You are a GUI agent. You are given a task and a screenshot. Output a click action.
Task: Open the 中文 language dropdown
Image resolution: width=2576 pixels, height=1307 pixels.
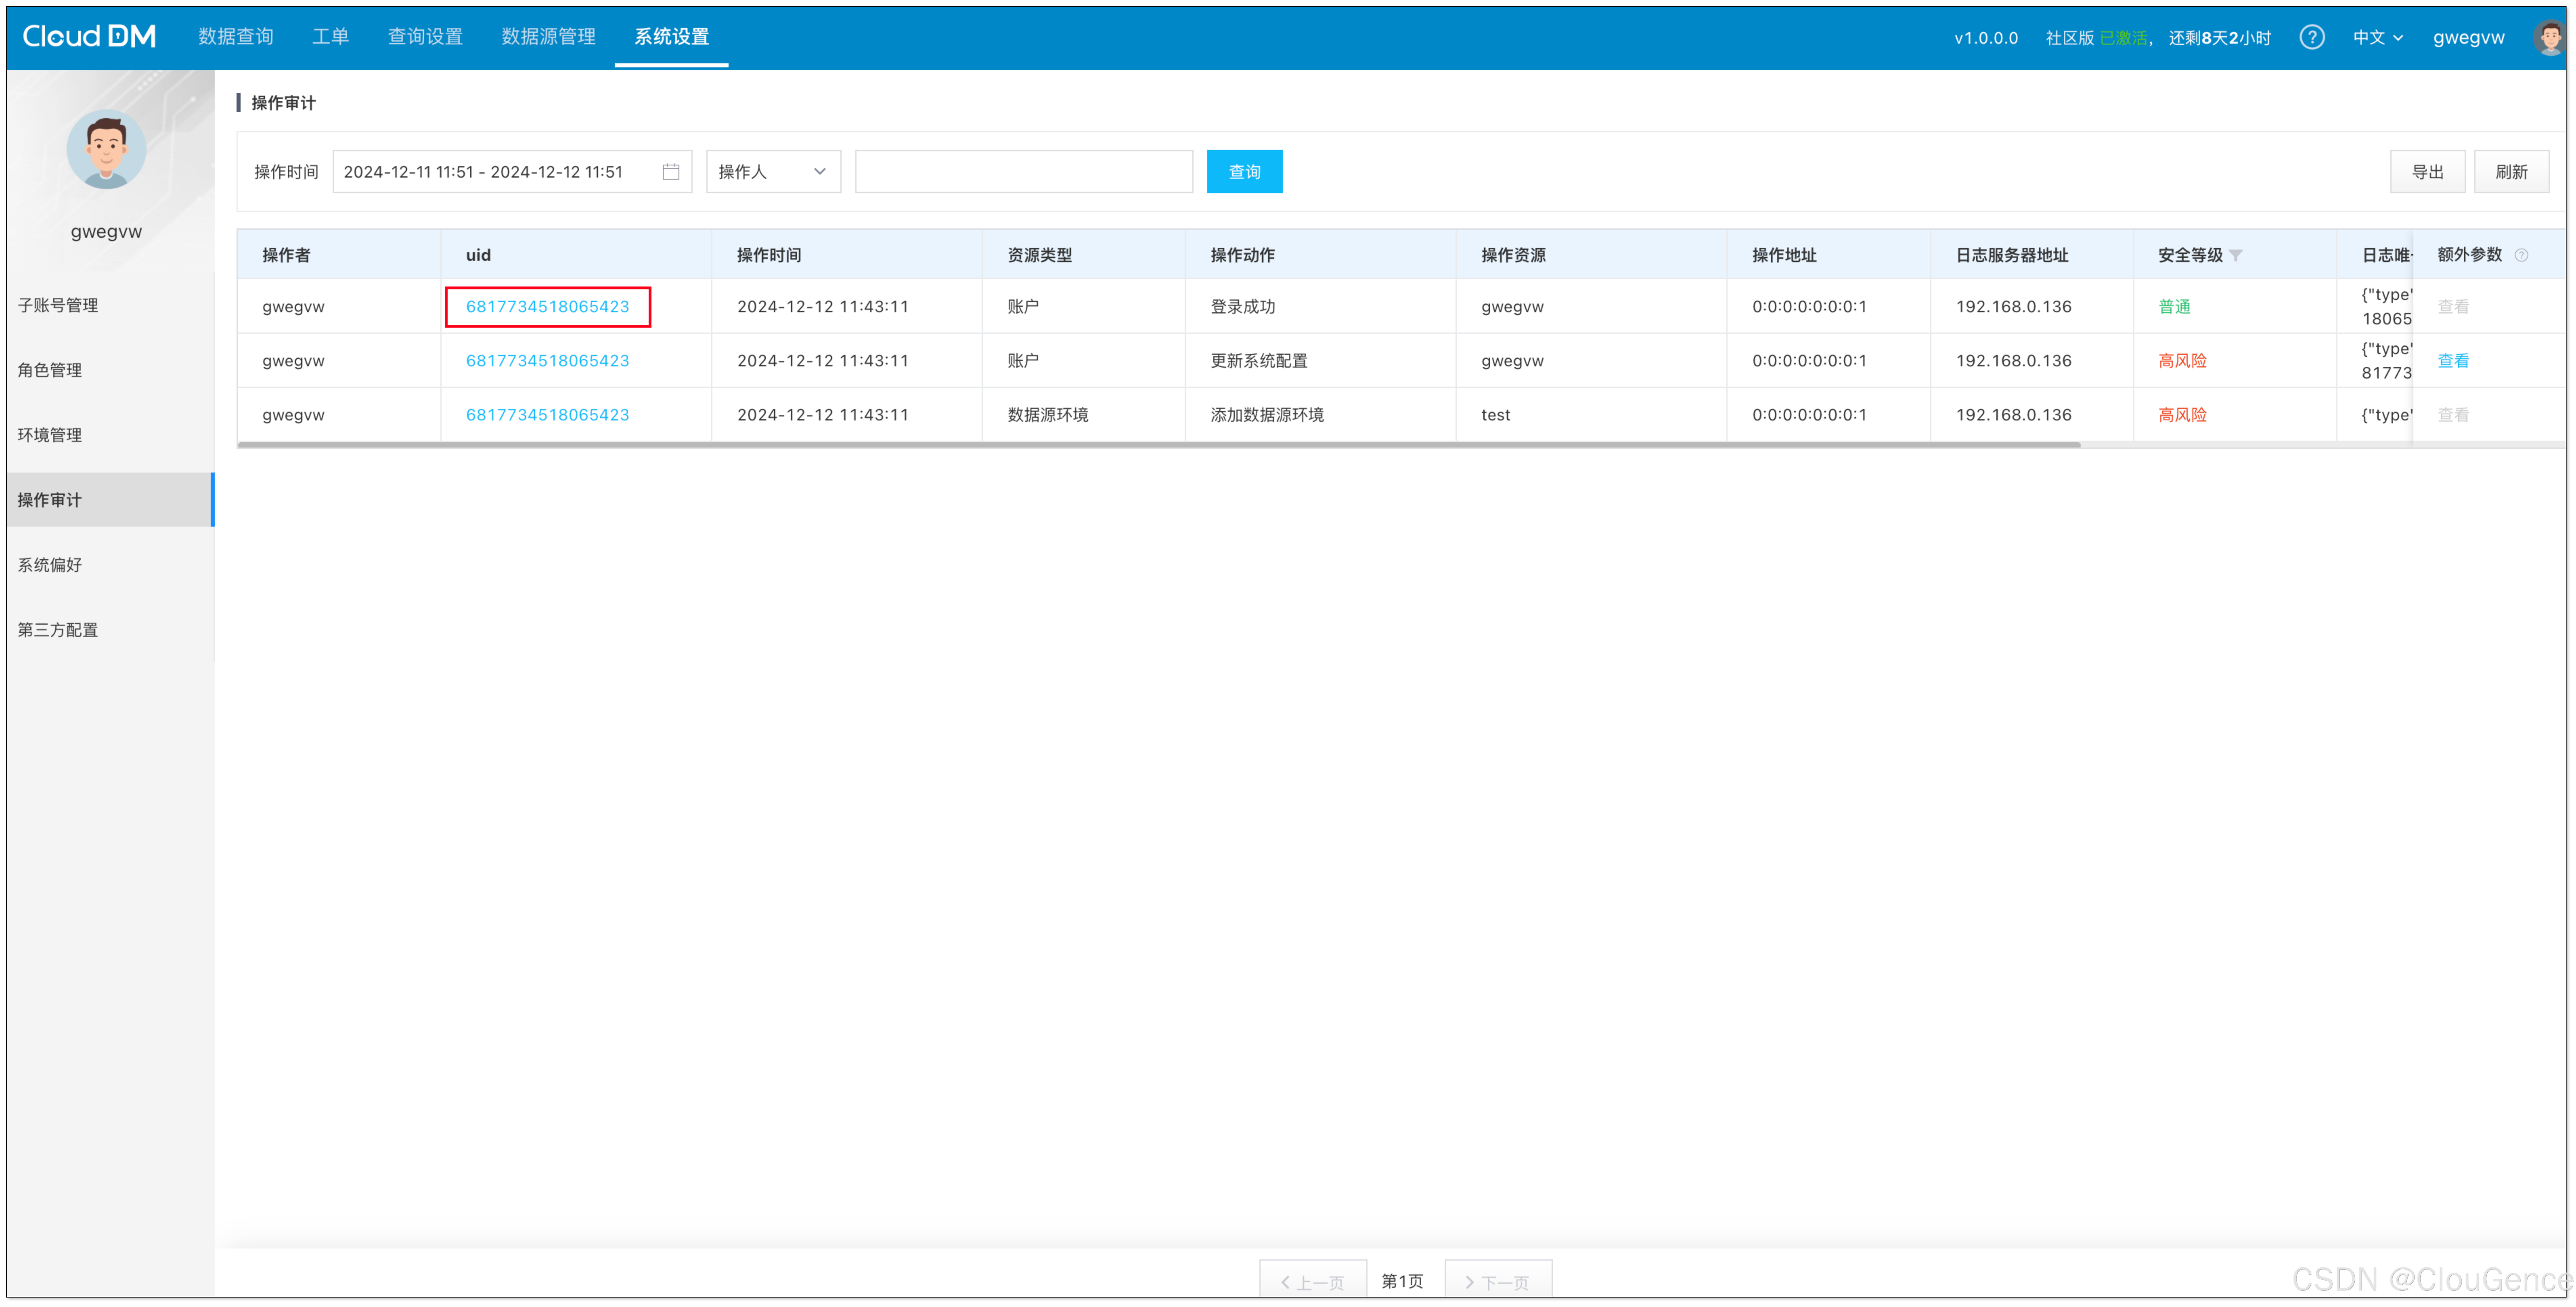click(x=2377, y=37)
